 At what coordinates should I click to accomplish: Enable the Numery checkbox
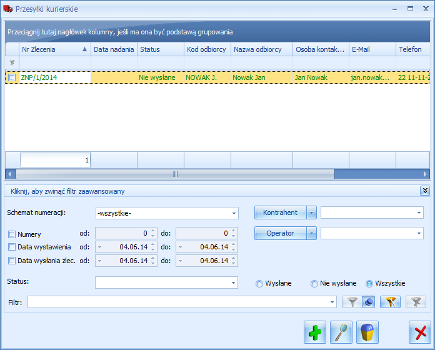click(x=12, y=234)
